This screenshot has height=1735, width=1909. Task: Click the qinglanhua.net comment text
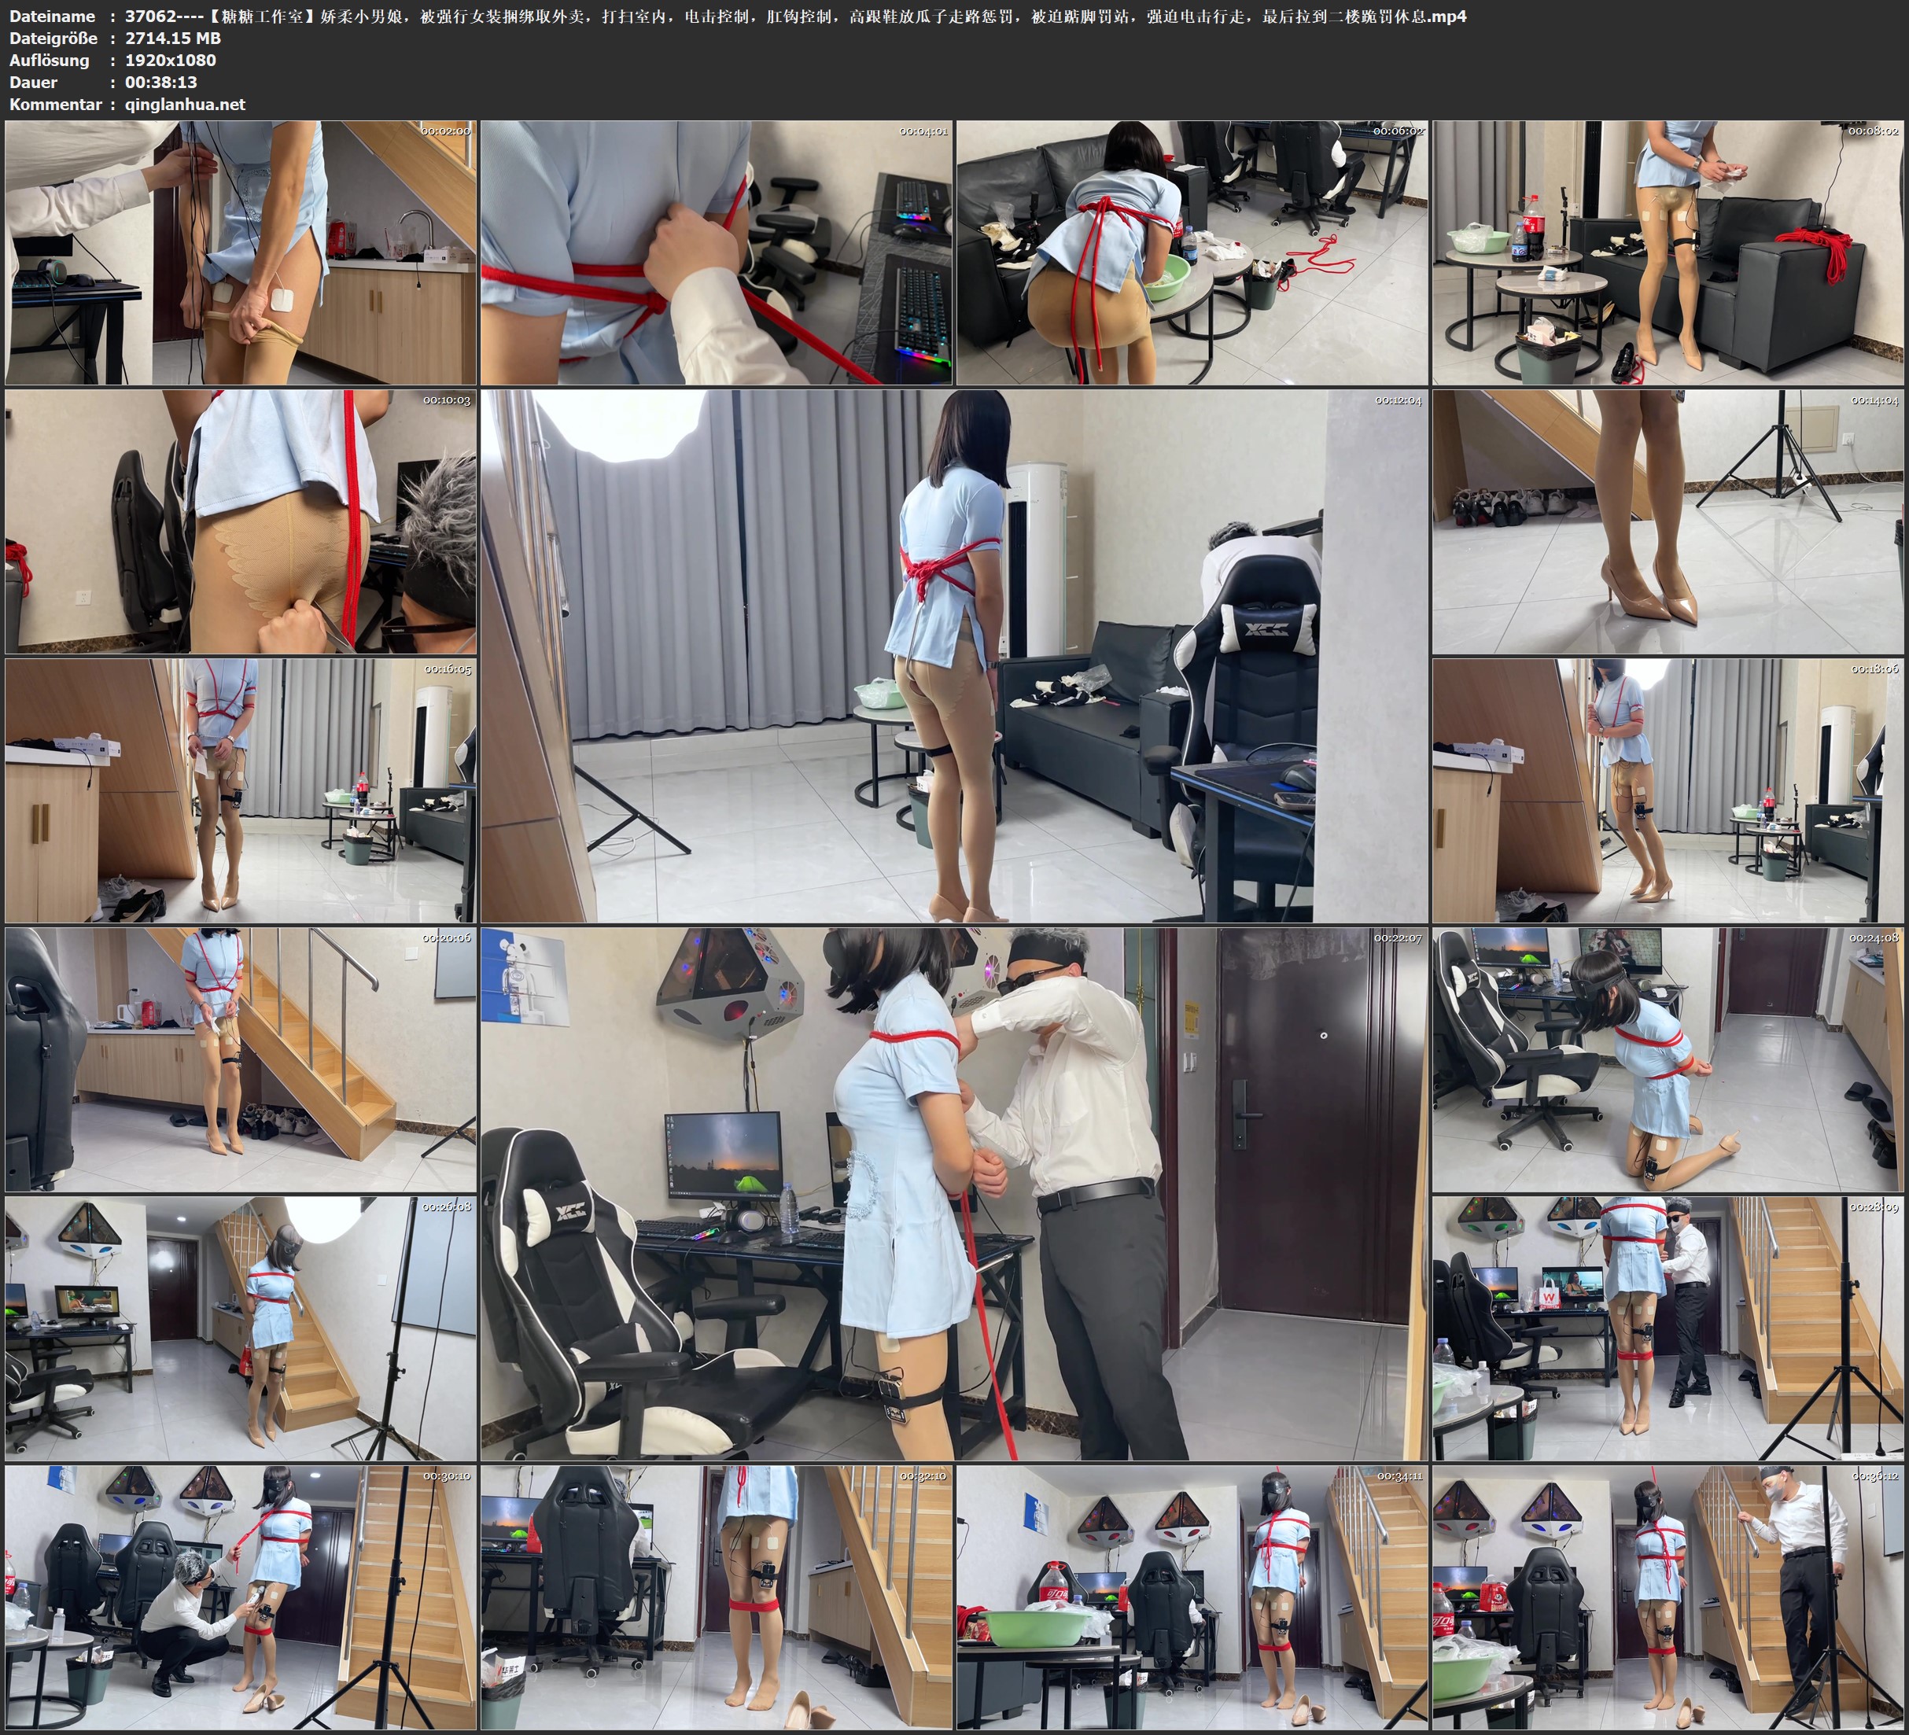(x=185, y=104)
